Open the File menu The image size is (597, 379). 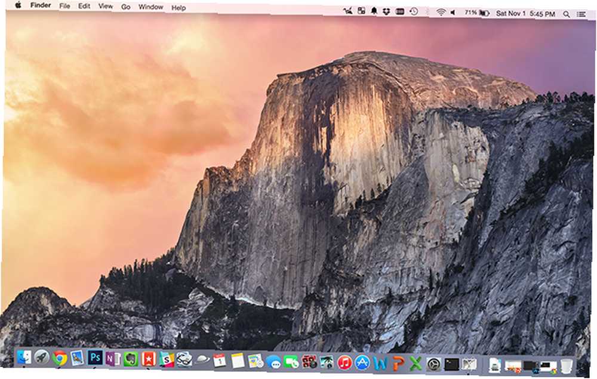point(64,6)
